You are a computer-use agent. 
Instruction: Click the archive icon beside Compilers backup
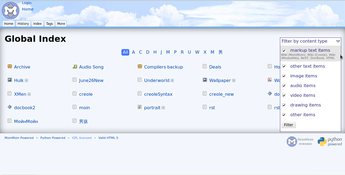(x=140, y=66)
